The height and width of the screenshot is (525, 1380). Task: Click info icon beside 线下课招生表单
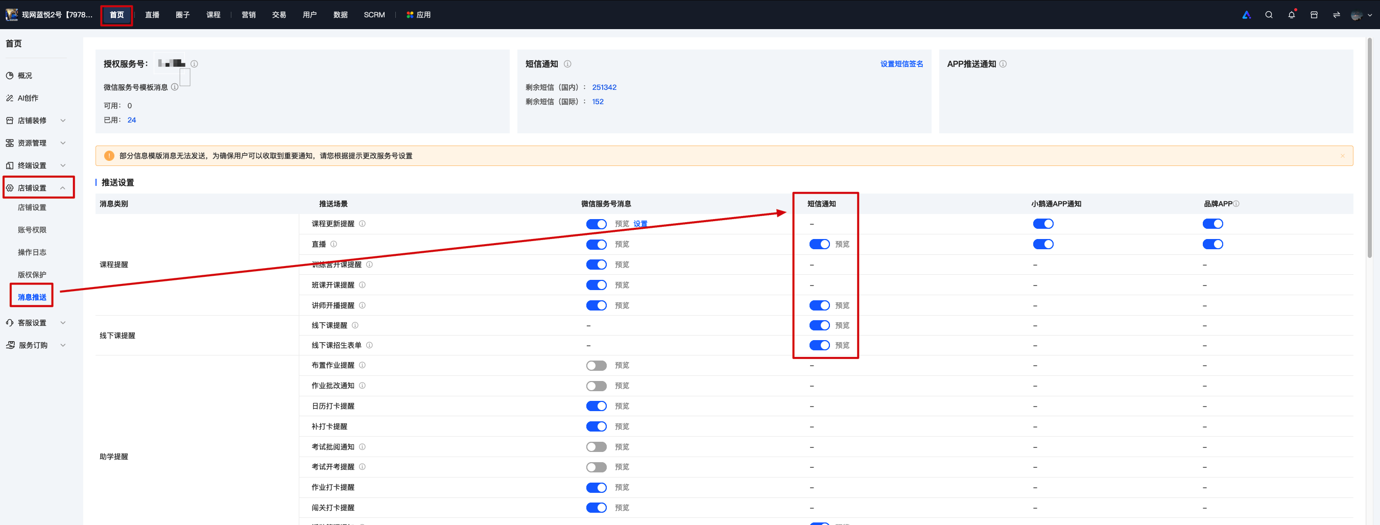pyautogui.click(x=369, y=346)
